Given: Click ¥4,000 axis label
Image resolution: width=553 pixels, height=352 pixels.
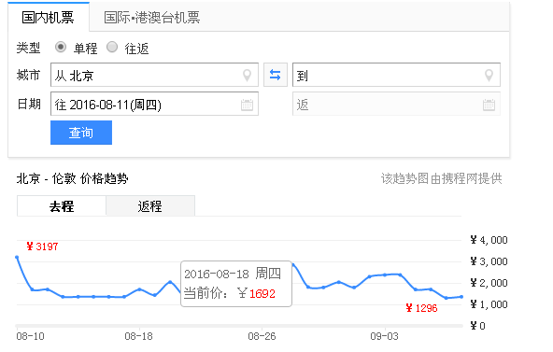Looking at the screenshot, I should [x=489, y=240].
